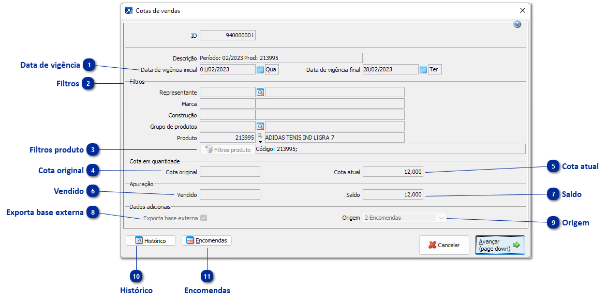Click the blue help question-mark icon

[517, 25]
